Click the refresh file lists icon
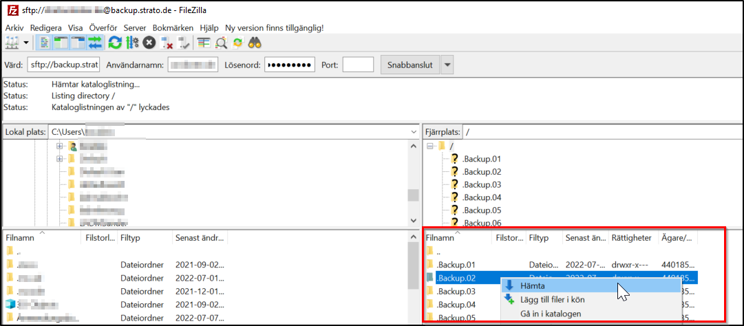Screen dimensions: 744x326 115,43
